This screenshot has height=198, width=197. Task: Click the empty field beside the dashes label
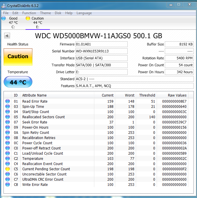tap(179, 51)
